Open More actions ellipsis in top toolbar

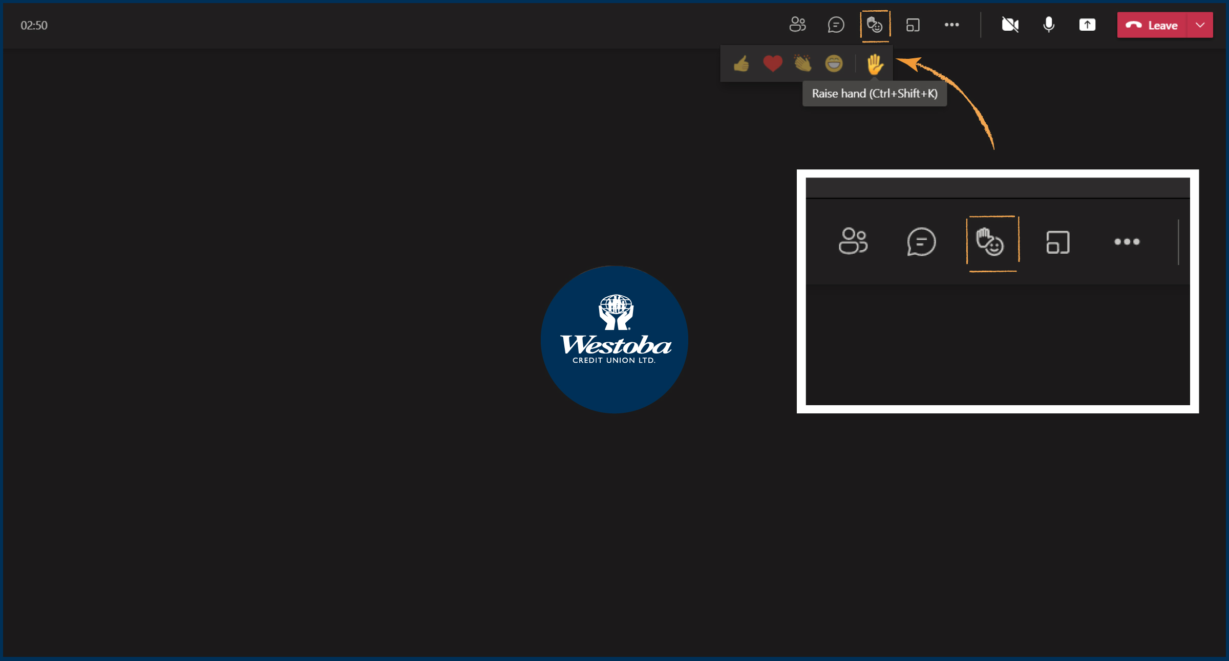click(x=951, y=25)
